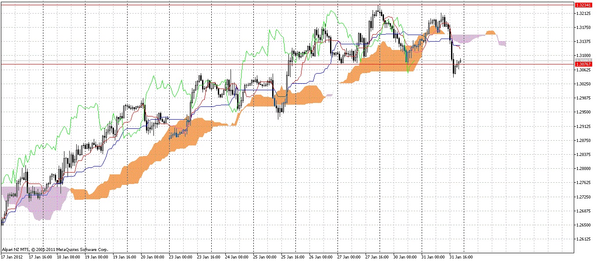Click the gray current price label on axis

point(583,60)
